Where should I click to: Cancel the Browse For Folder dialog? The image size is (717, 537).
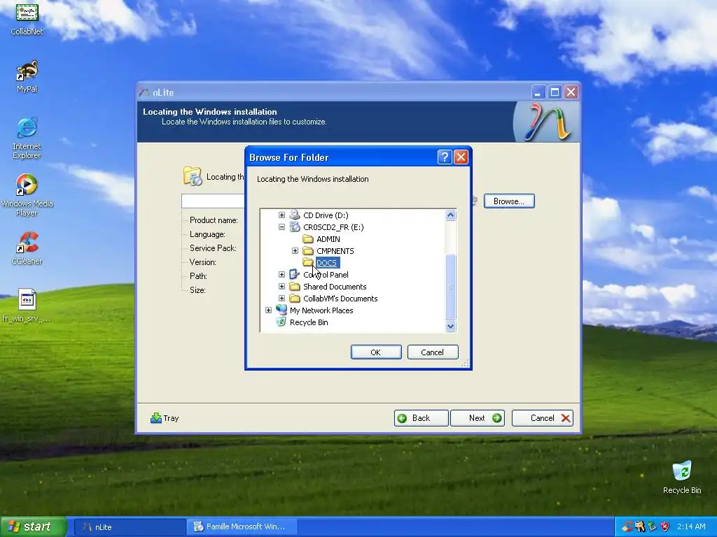pos(433,352)
